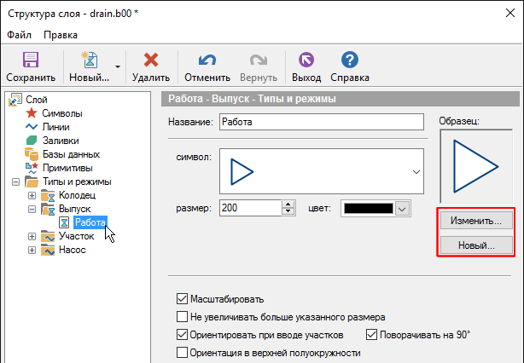
Task: Open Справка help from toolbar
Action: tap(348, 60)
